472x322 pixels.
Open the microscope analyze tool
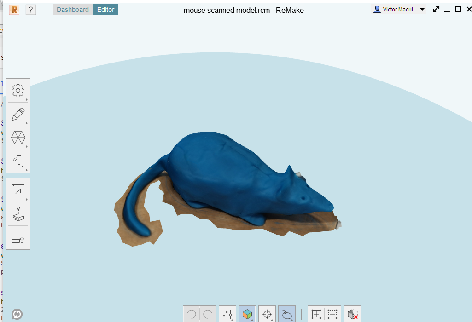click(x=18, y=161)
